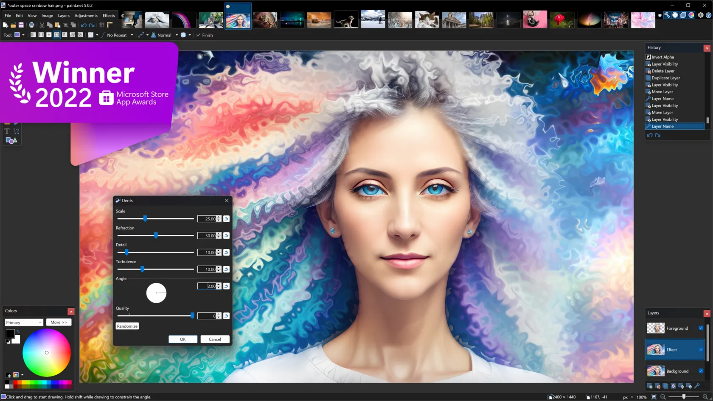Confirm the Dents effect with OK
This screenshot has width=713, height=401.
(x=182, y=339)
